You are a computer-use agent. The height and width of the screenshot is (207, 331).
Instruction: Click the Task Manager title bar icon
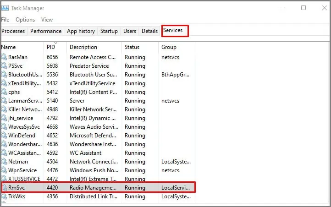click(5, 8)
